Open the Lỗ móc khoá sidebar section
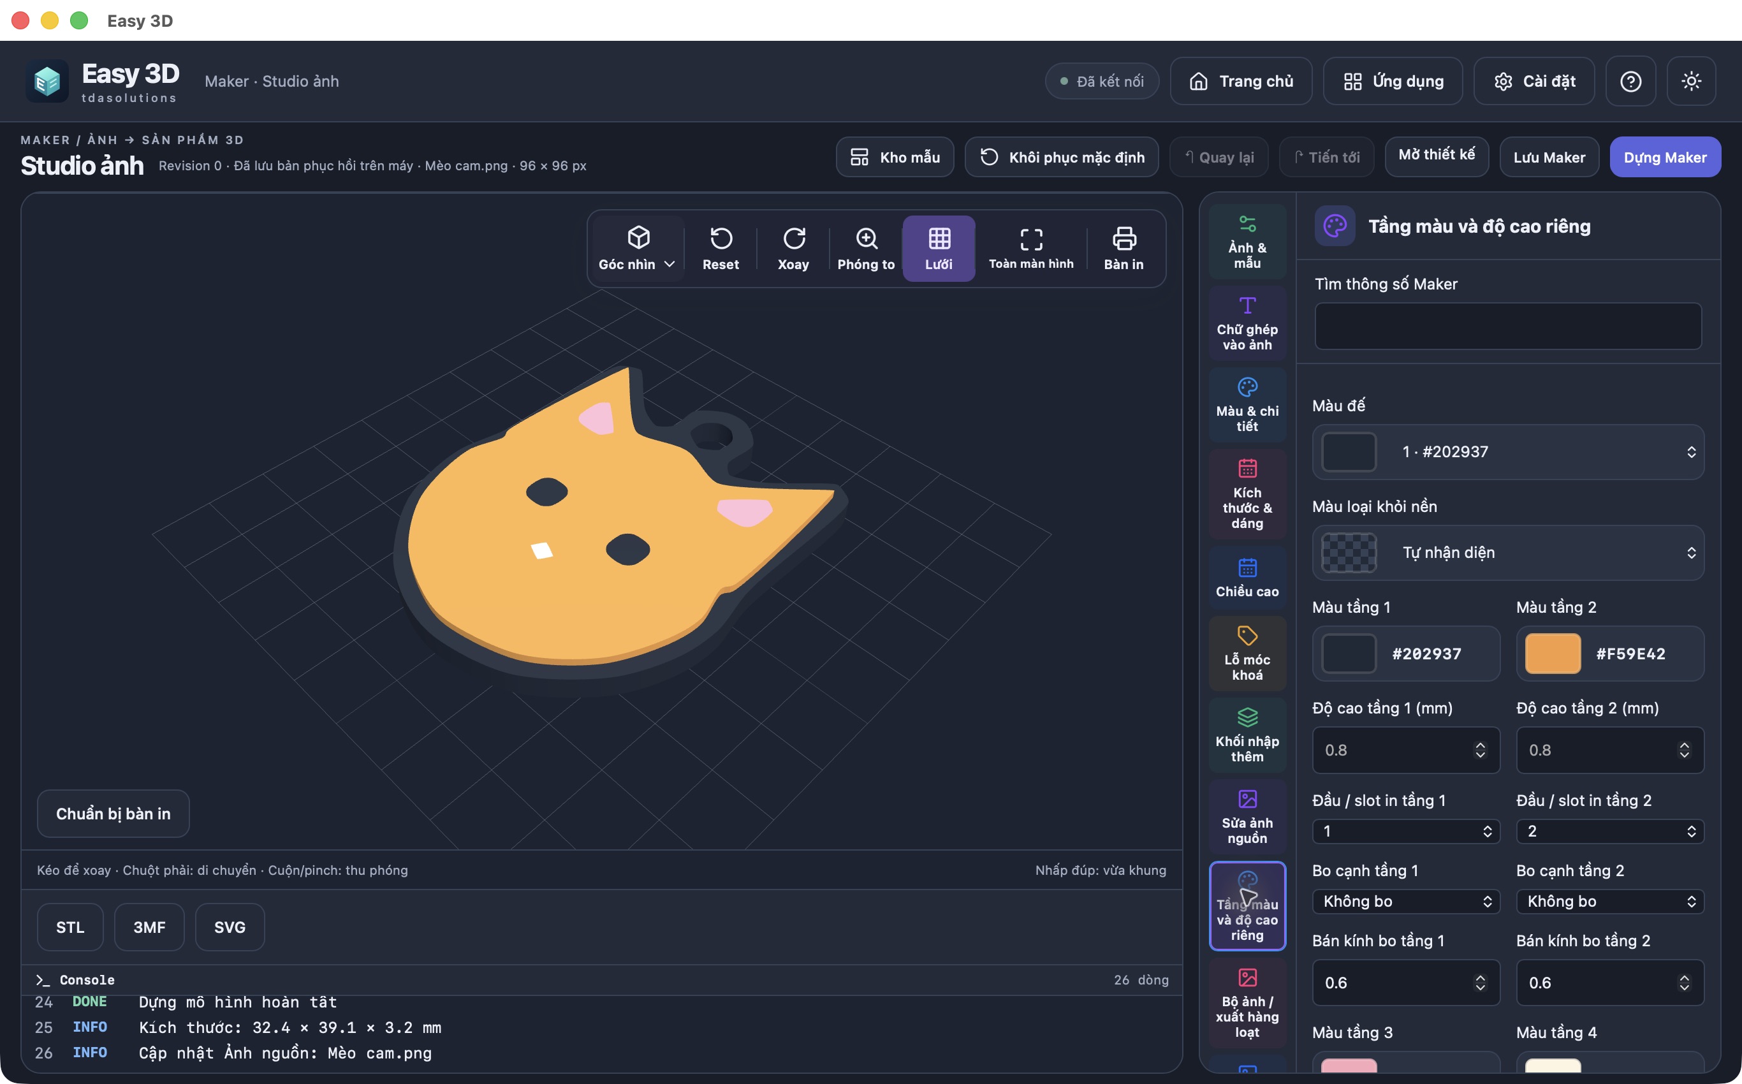Image resolution: width=1742 pixels, height=1084 pixels. (1247, 653)
